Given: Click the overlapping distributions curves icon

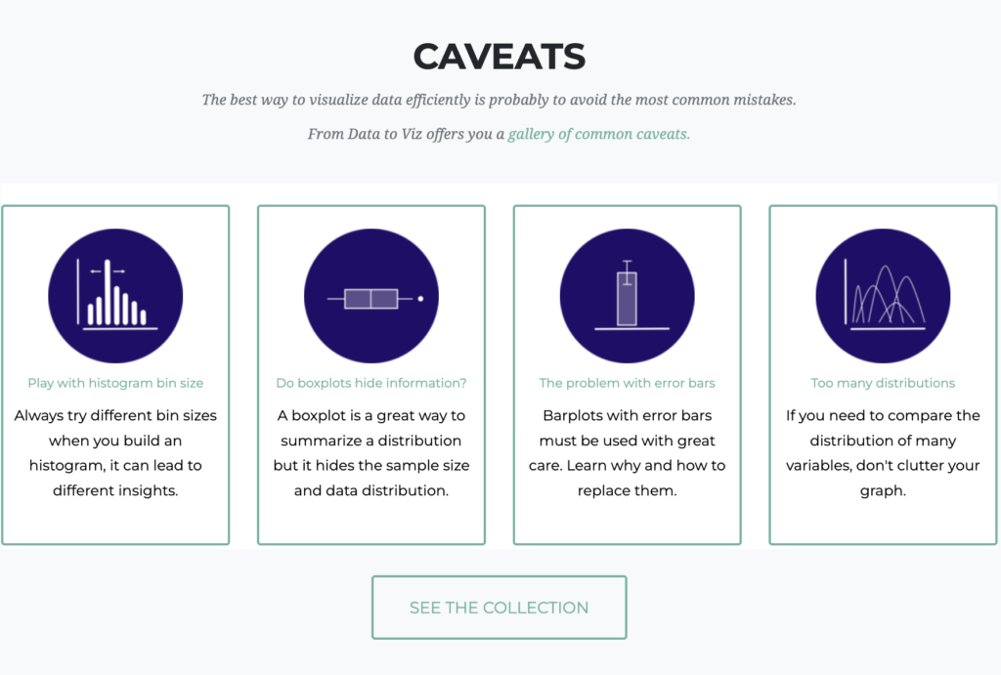Looking at the screenshot, I should click(883, 296).
